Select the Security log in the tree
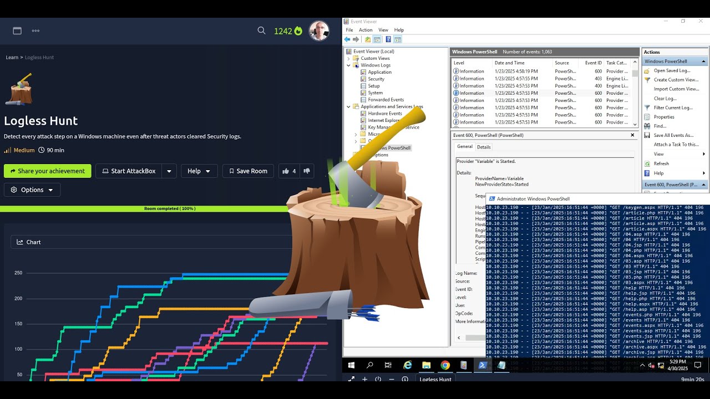The image size is (710, 399). 376,79
